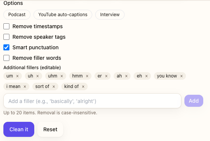Screen dimensions: 210x141
Task: Check the Remove speaker tags box
Action: 6,37
